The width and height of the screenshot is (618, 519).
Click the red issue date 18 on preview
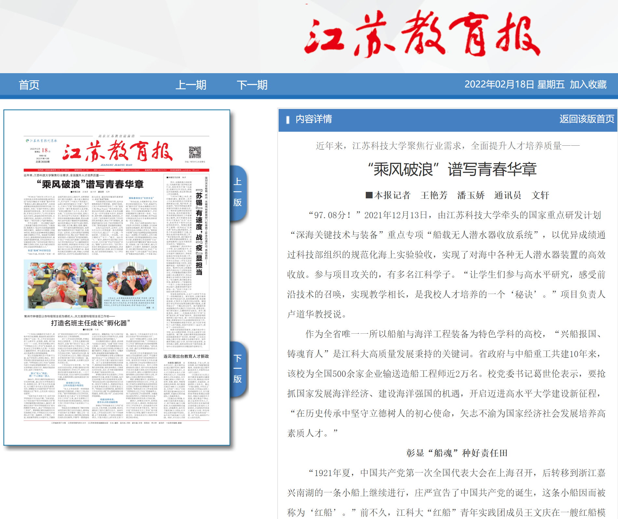(45, 150)
